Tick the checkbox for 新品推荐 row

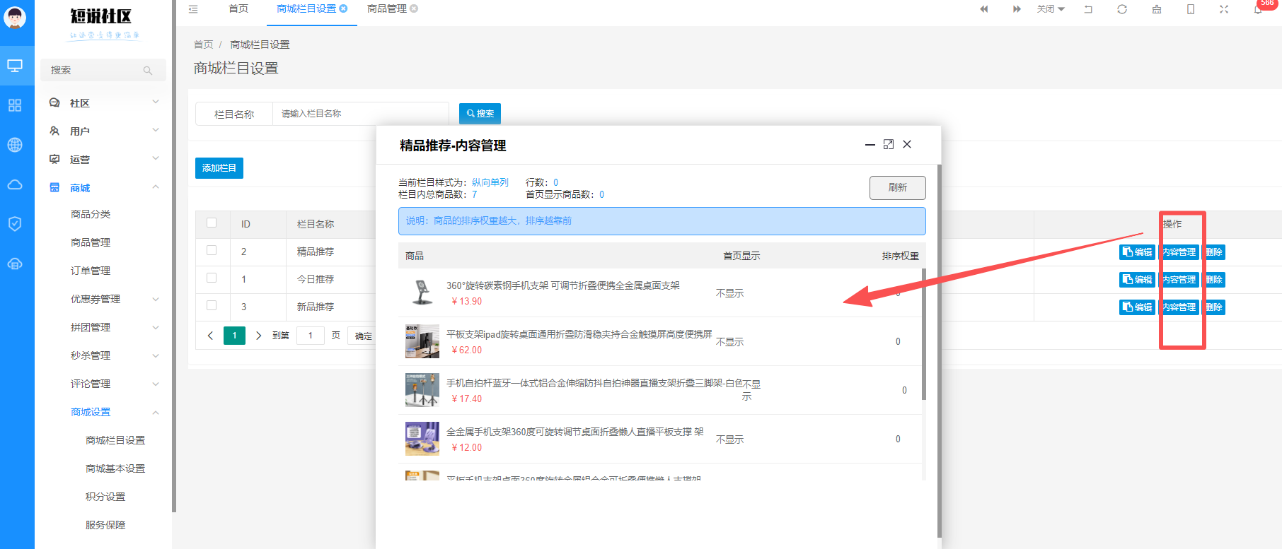tap(212, 305)
